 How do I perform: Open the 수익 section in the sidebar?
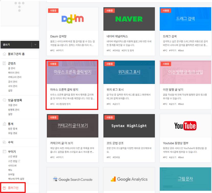[x=10, y=142]
